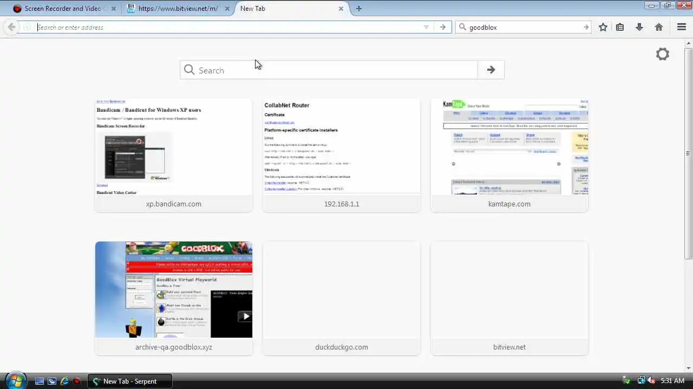Click the archive-qa.goodblox.xyz label
The width and height of the screenshot is (693, 389).
tap(174, 347)
